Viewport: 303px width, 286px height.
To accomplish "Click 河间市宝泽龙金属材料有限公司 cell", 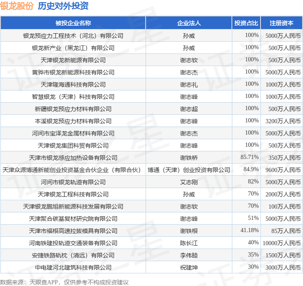I will (x=73, y=133).
